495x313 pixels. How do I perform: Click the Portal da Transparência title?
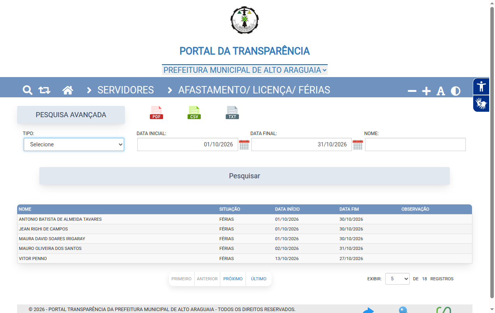point(244,51)
